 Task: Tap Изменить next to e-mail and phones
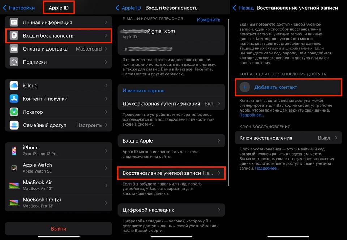[208, 19]
